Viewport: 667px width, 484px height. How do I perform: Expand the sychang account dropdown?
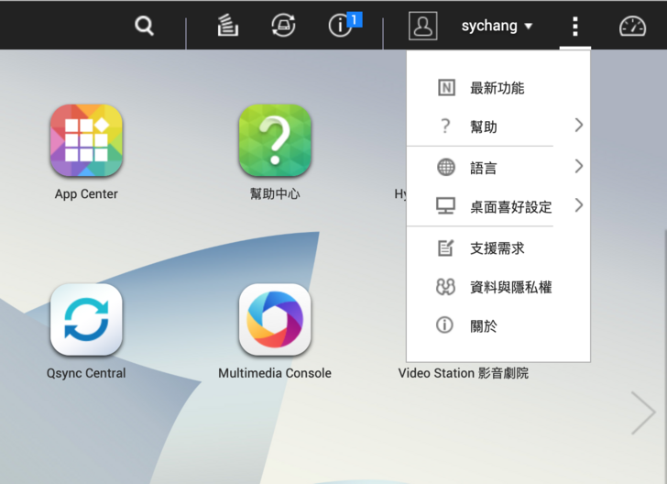coord(497,26)
